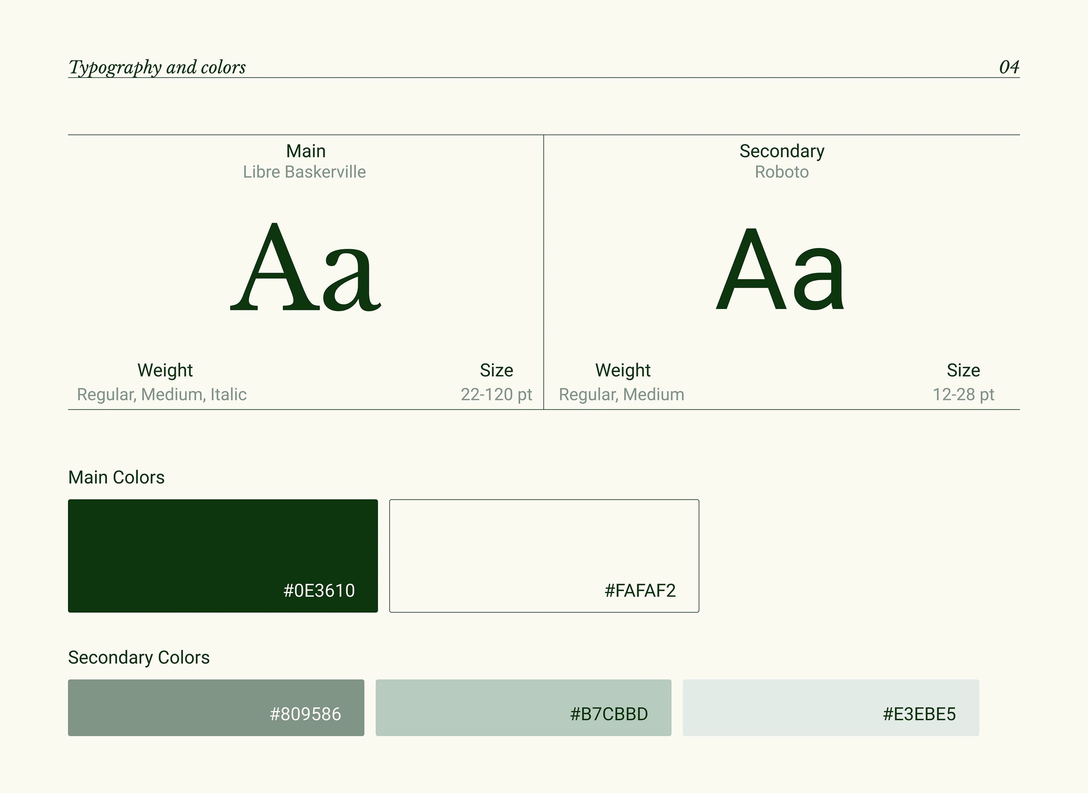1088x793 pixels.
Task: Click the Main Colors section title
Action: (x=116, y=477)
